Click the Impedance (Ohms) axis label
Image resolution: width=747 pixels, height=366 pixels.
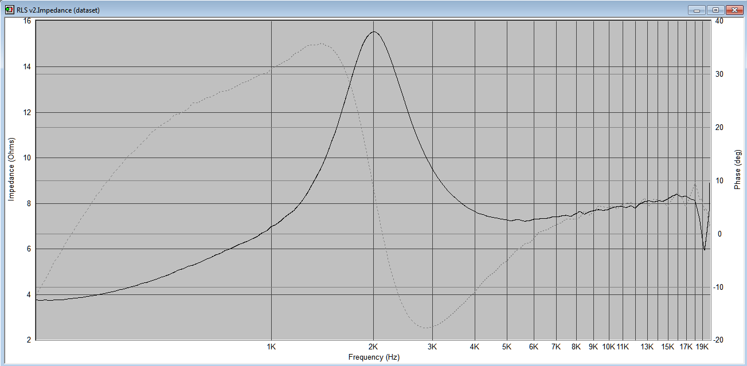pyautogui.click(x=11, y=170)
